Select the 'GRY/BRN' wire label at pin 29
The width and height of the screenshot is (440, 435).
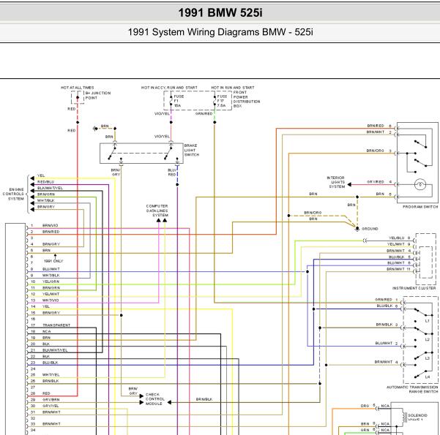coord(51,400)
